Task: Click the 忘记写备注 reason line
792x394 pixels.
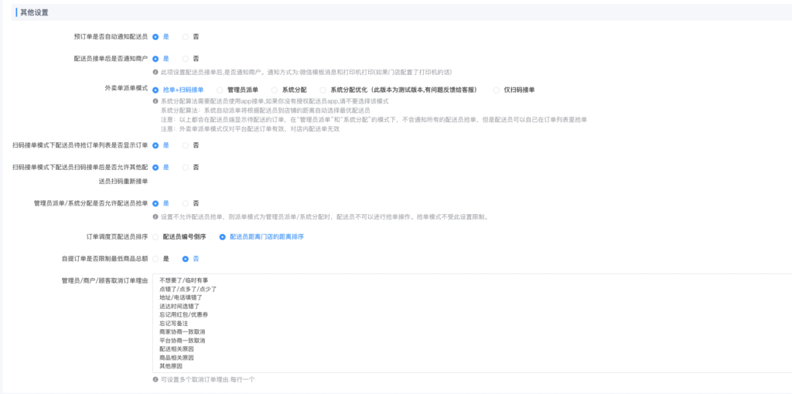Action: click(174, 323)
